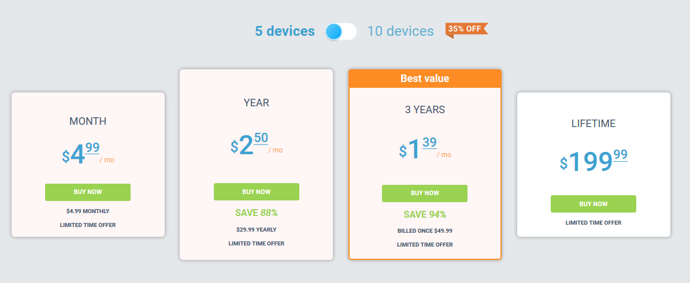Select the 10 devices option label
The image size is (690, 283).
[400, 31]
